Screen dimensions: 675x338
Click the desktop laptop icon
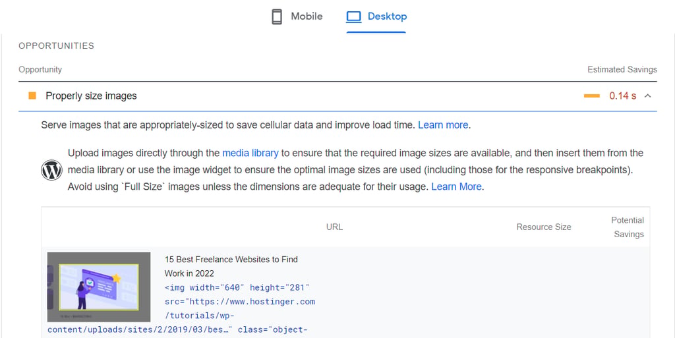click(x=354, y=16)
